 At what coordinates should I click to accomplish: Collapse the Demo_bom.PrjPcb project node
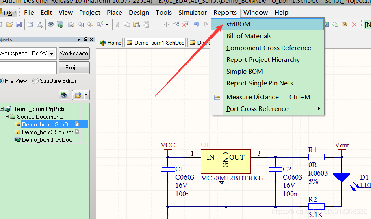coord(2,109)
